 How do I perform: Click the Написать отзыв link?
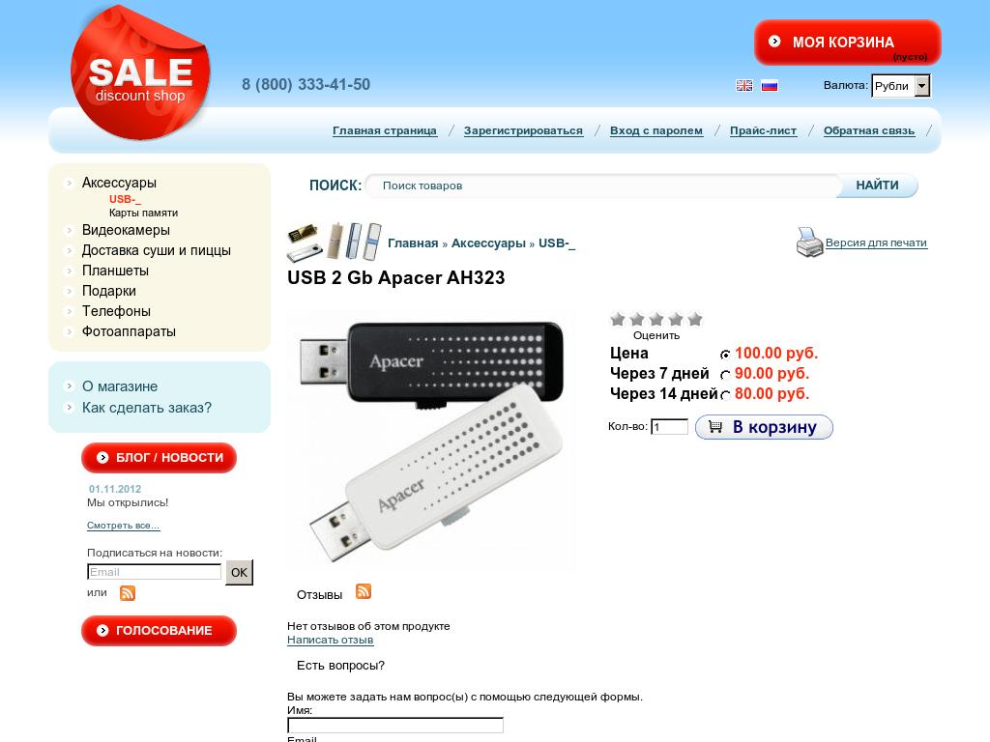point(331,640)
